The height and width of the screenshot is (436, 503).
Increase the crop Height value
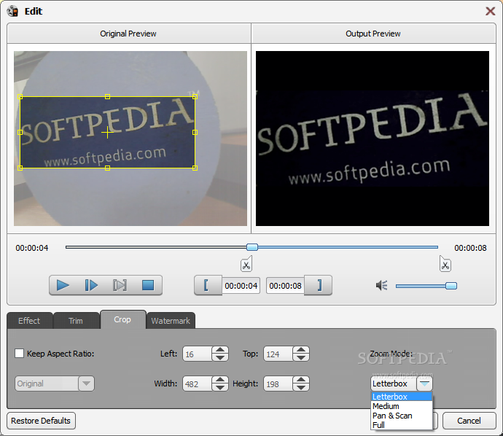point(301,380)
